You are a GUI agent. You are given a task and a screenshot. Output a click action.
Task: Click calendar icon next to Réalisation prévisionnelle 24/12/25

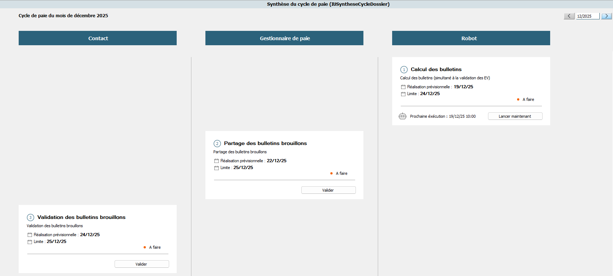point(30,235)
